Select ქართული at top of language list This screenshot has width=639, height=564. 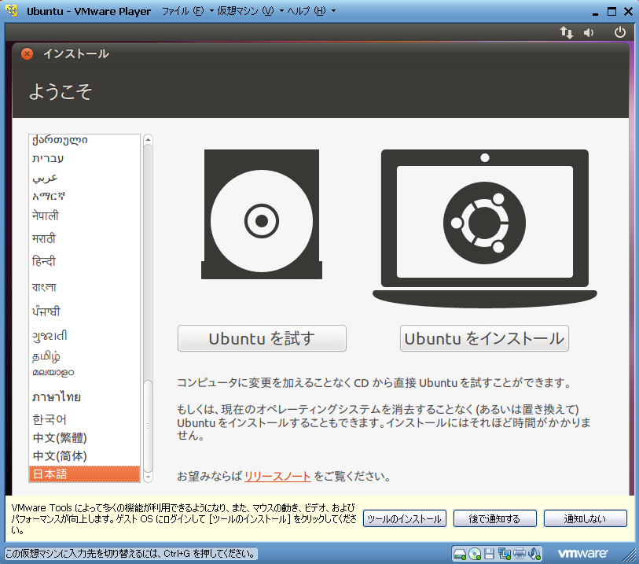[84, 140]
